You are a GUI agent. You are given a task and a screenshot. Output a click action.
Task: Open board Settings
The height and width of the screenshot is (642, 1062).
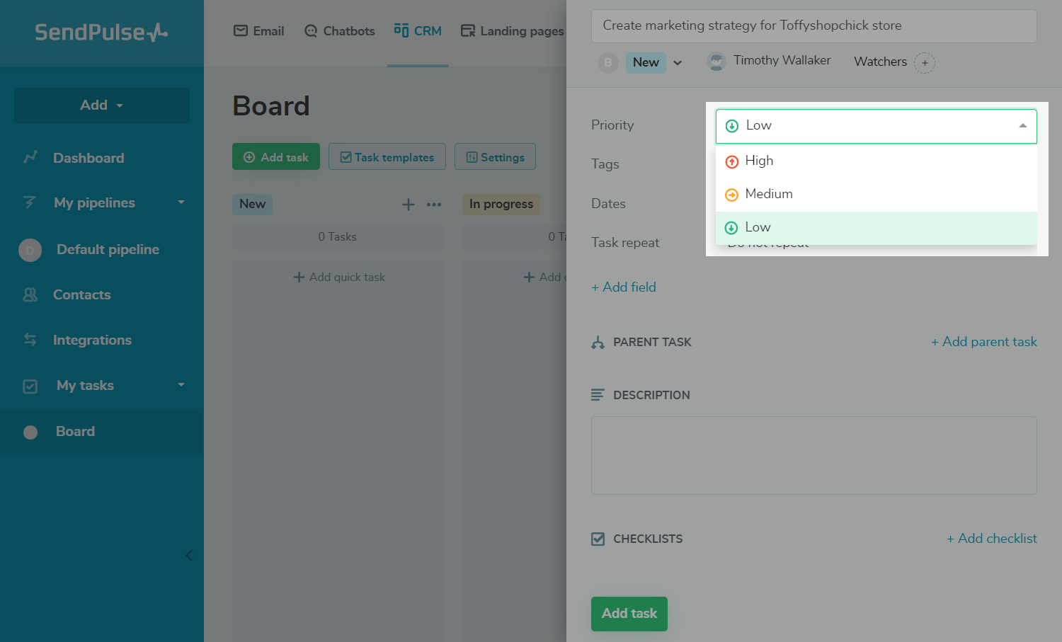point(495,157)
